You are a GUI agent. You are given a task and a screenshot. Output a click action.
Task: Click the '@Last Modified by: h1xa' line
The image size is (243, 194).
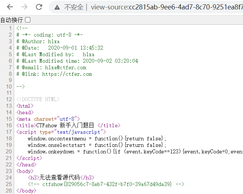point(55,54)
